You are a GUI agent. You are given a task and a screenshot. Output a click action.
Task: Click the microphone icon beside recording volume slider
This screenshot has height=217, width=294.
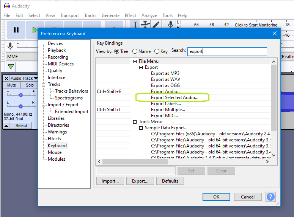[x=10, y=46]
